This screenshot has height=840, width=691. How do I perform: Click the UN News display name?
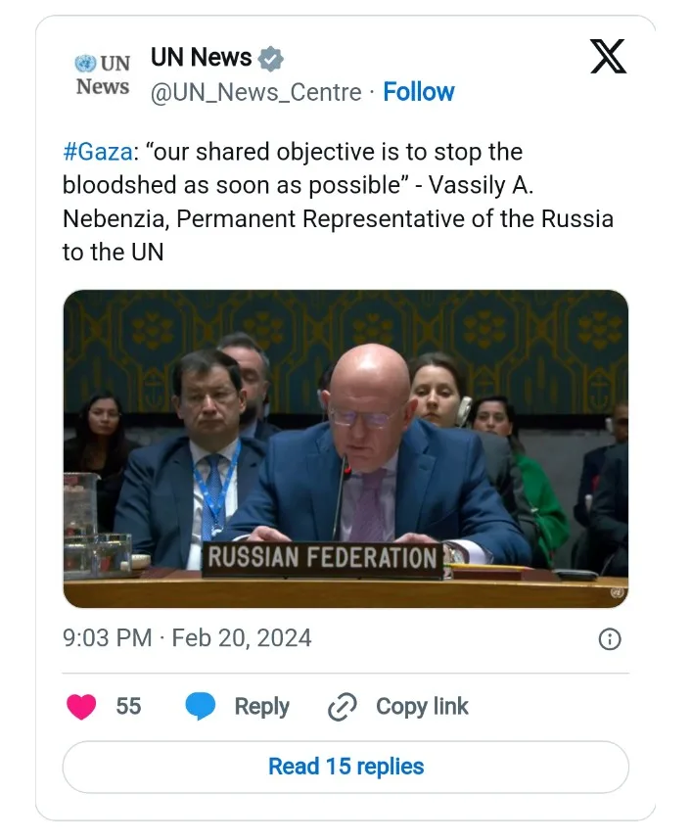point(201,58)
